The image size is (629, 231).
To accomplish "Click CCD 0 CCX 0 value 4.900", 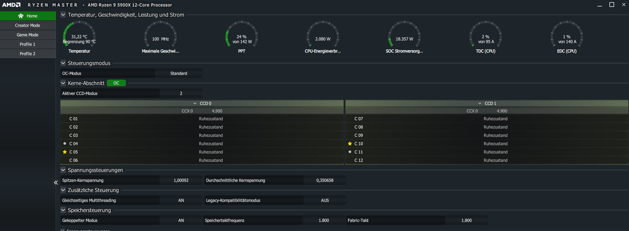I will (217, 111).
